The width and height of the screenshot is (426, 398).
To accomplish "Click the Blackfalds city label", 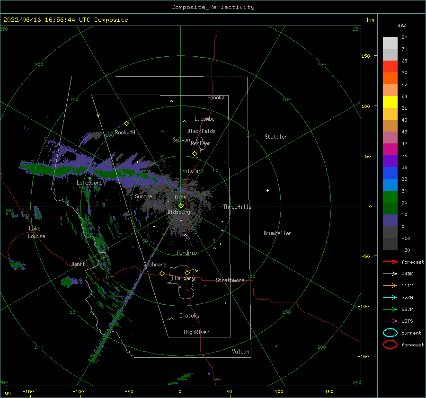I will click(x=201, y=131).
